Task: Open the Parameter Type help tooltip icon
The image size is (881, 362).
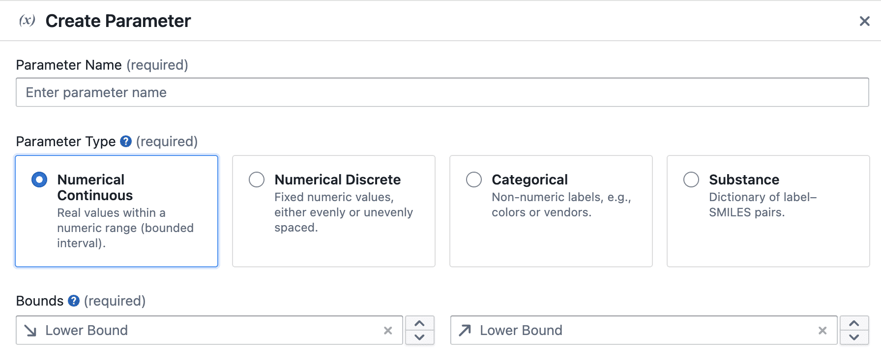Action: coord(125,141)
